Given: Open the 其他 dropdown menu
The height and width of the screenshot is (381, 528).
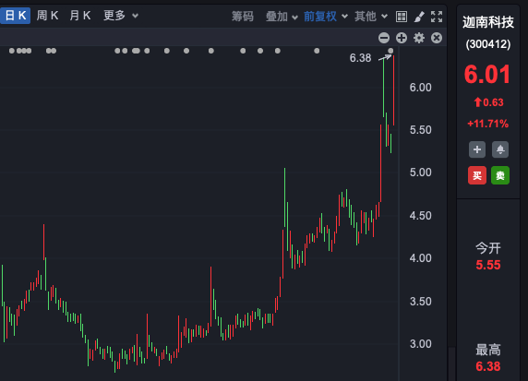Looking at the screenshot, I should point(371,17).
